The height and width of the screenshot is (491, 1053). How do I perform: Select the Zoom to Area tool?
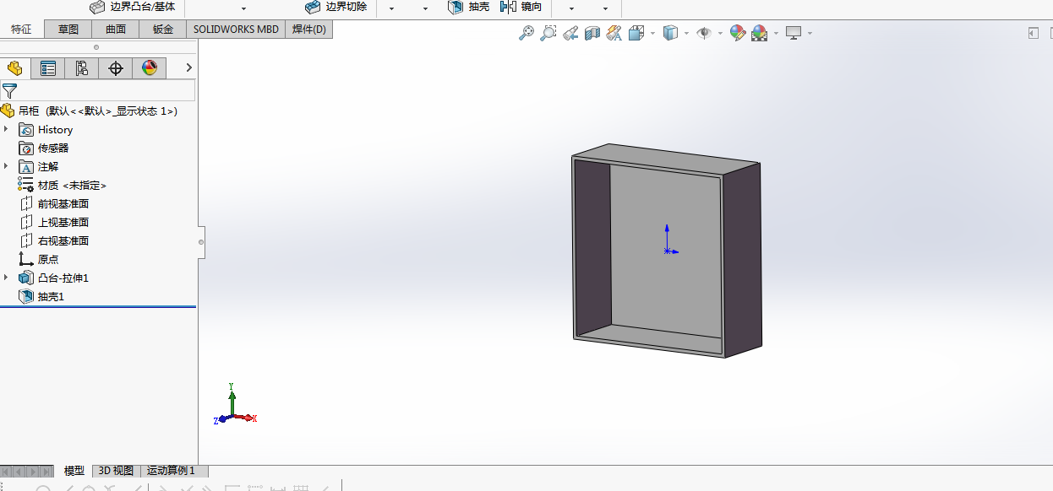(548, 33)
